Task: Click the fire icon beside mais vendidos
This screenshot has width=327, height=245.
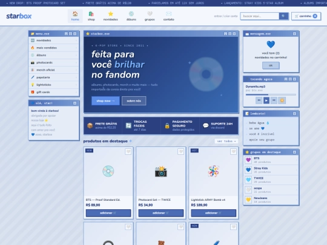Action: click(x=33, y=48)
